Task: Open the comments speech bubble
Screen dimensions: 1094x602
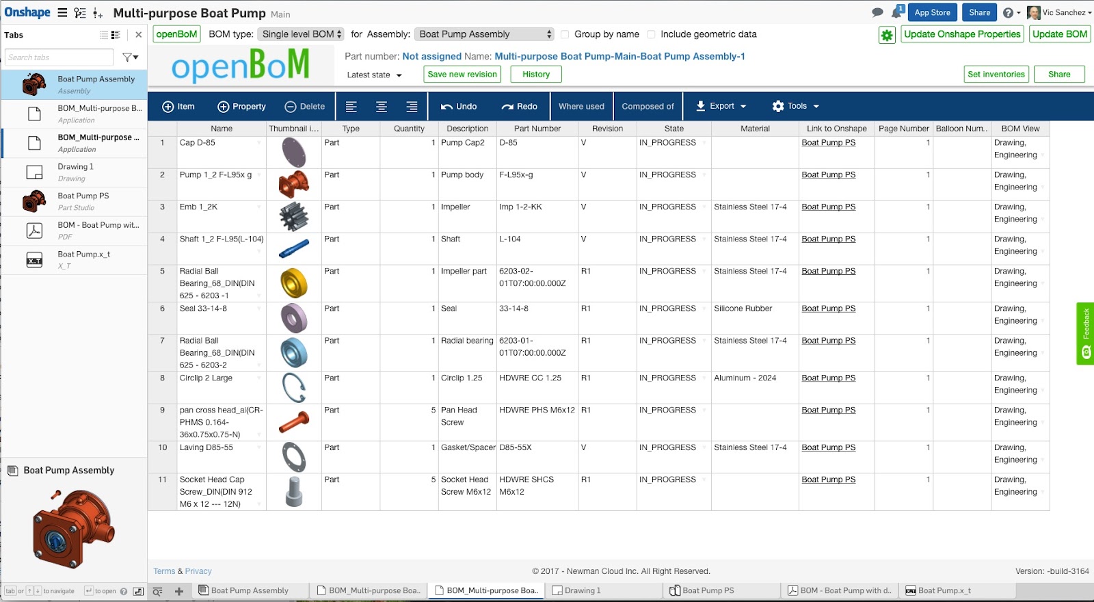Action: point(878,12)
